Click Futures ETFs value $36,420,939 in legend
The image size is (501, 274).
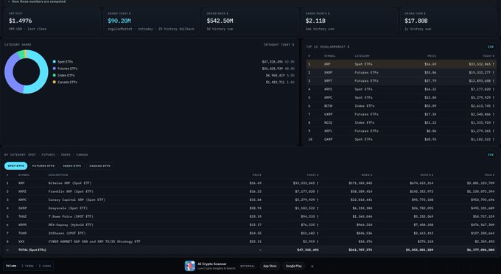[272, 68]
